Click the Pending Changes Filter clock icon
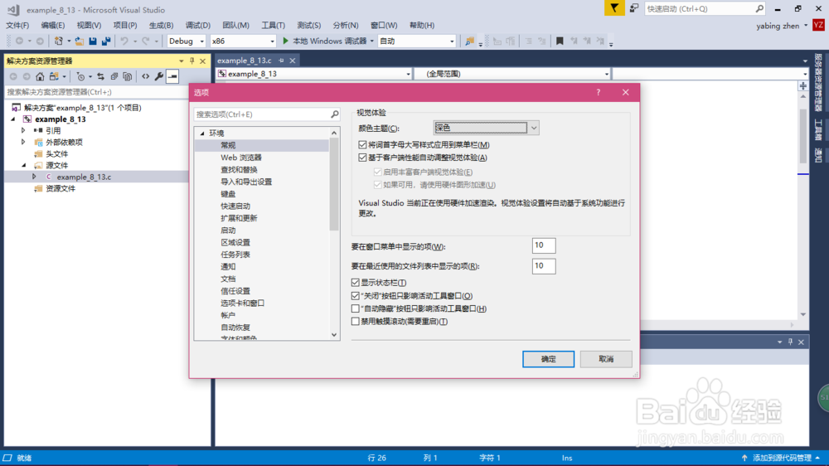Image resolution: width=829 pixels, height=466 pixels. tap(80, 76)
